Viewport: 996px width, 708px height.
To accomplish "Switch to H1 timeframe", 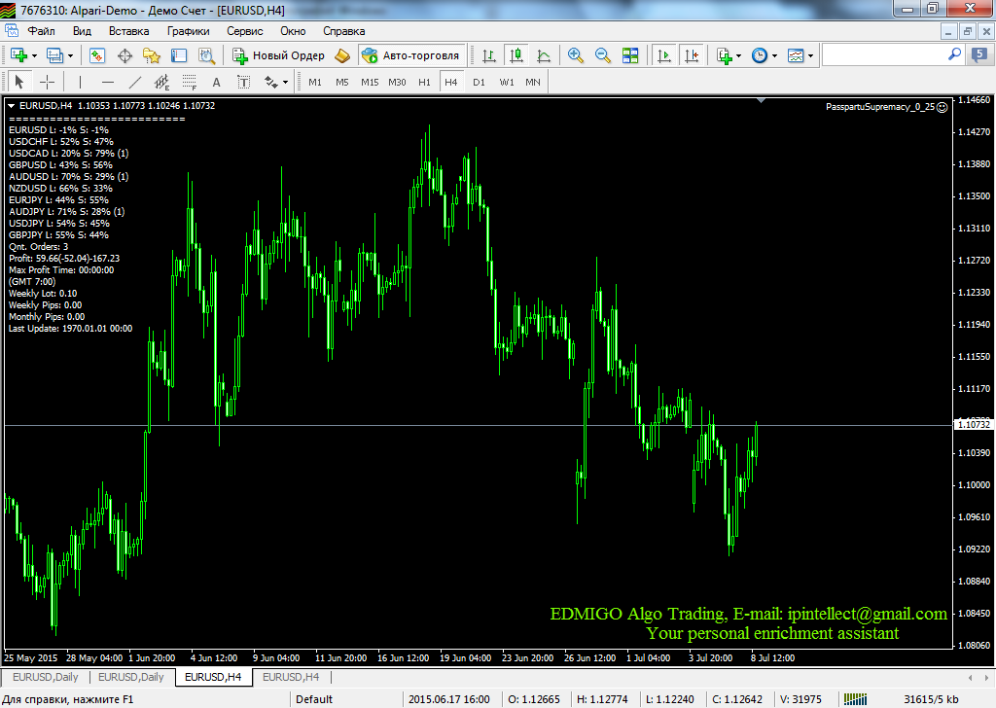I will pos(424,82).
